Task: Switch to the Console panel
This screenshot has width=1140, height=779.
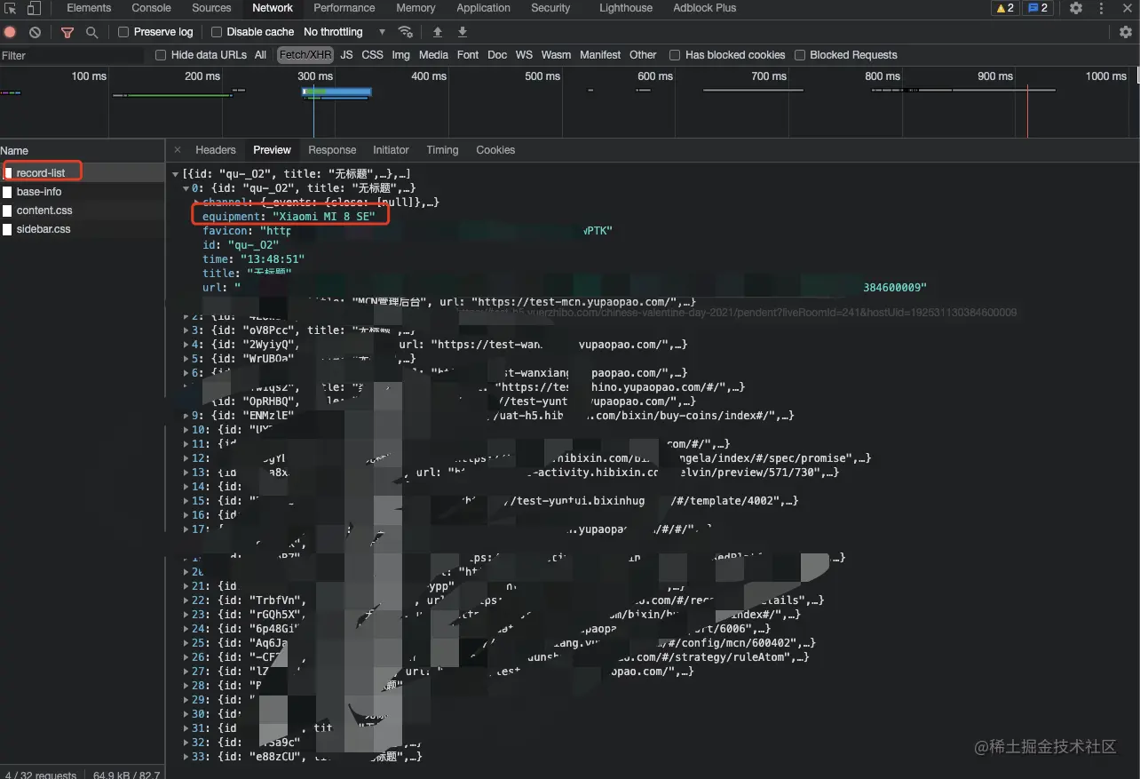Action: [x=152, y=8]
